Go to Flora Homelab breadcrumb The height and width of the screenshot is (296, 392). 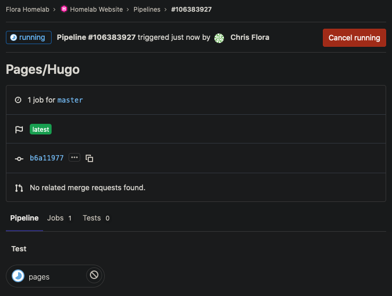point(28,10)
